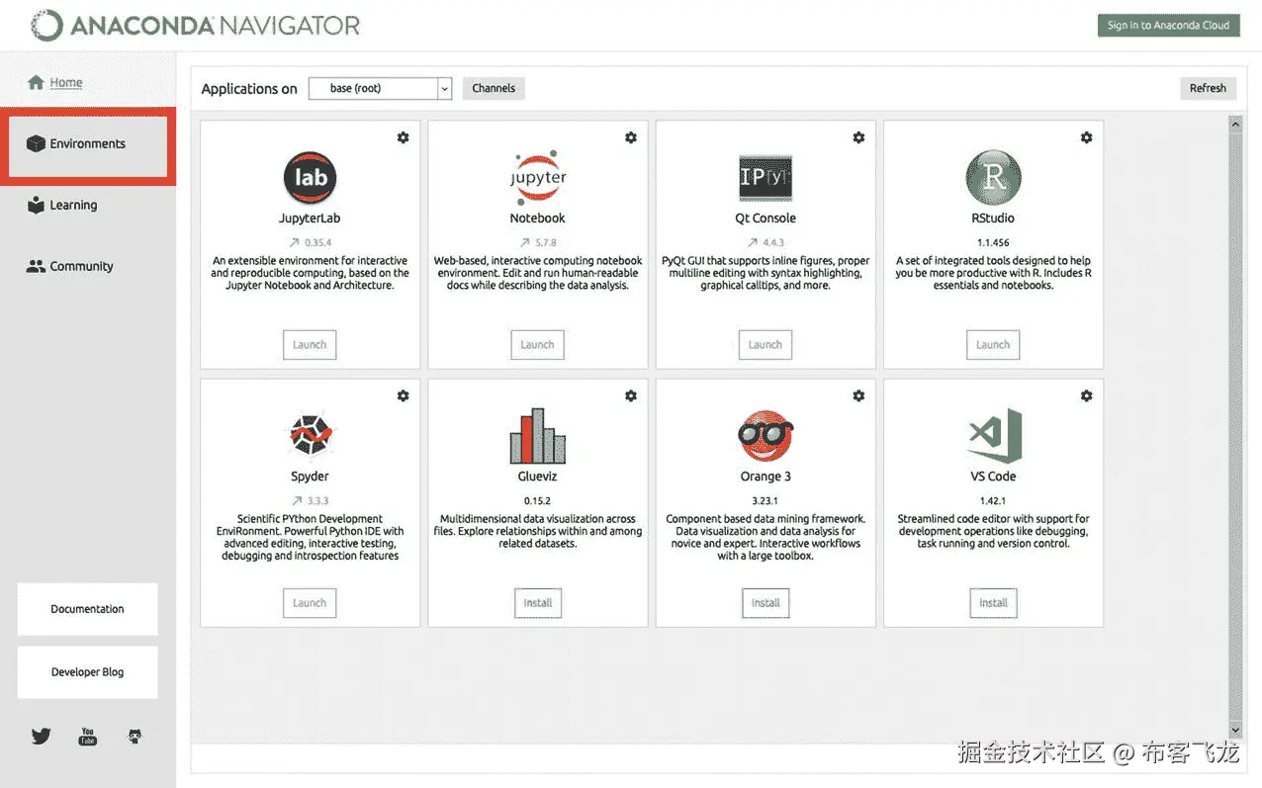Screen dimensions: 1262x788
Task: Open Glueviz tile settings gear
Action: (631, 395)
